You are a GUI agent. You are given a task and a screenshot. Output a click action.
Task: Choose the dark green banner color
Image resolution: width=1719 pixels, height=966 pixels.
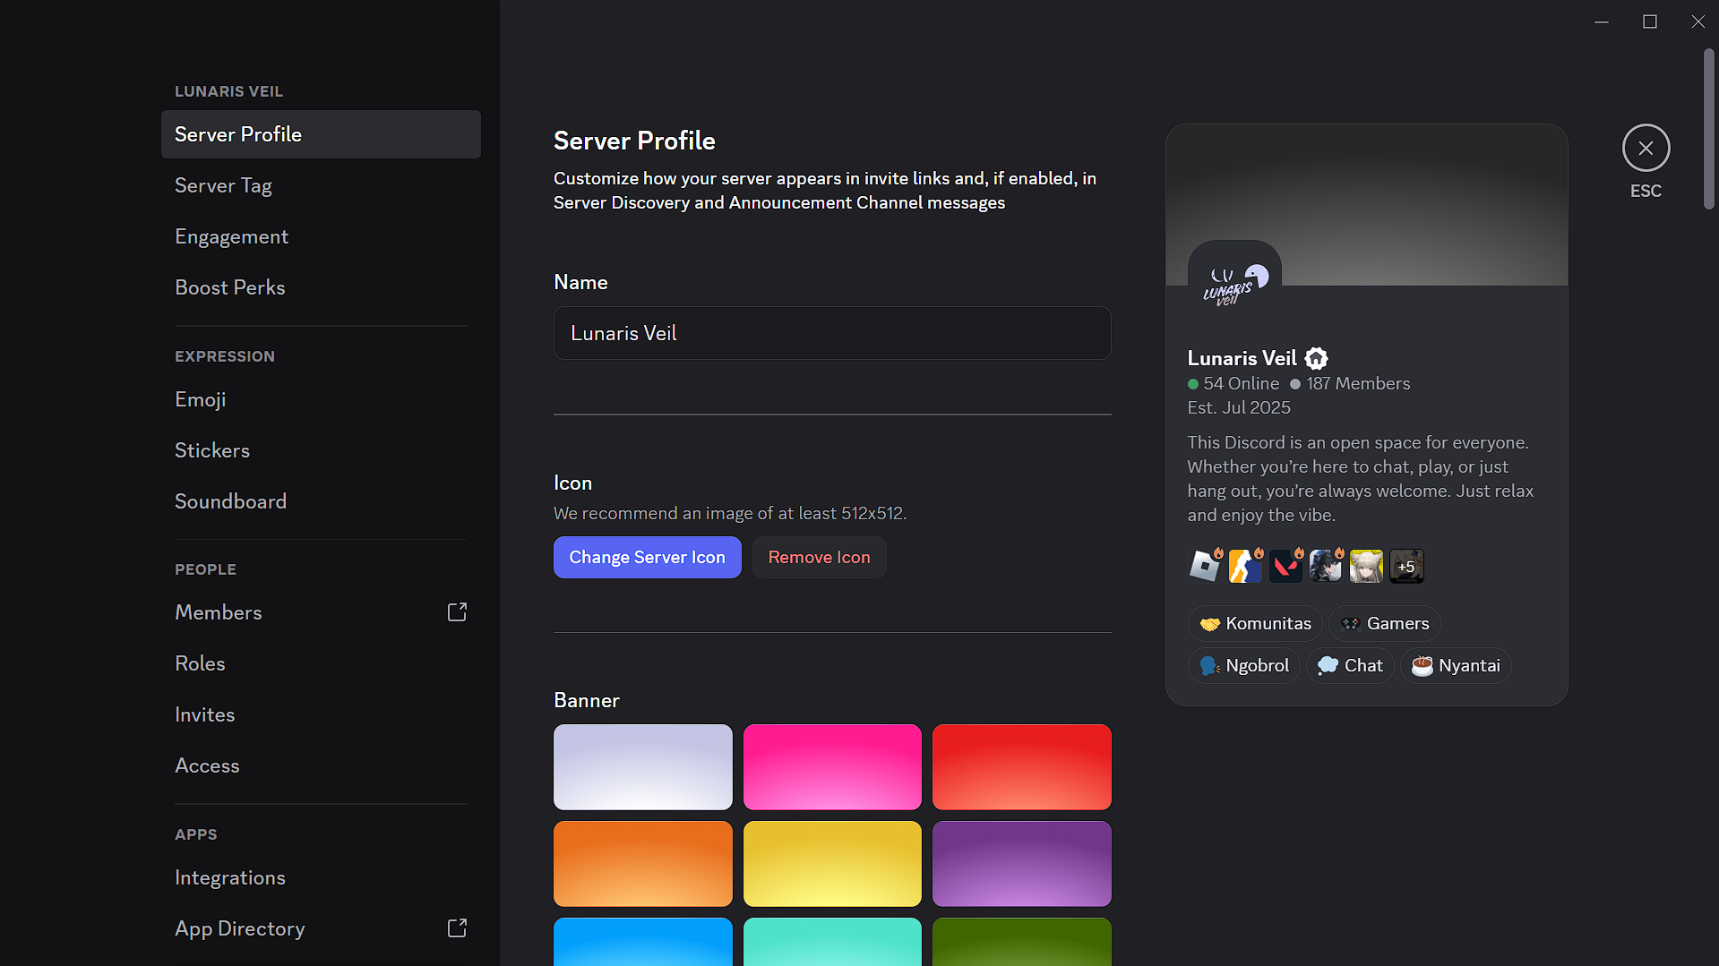click(1021, 942)
